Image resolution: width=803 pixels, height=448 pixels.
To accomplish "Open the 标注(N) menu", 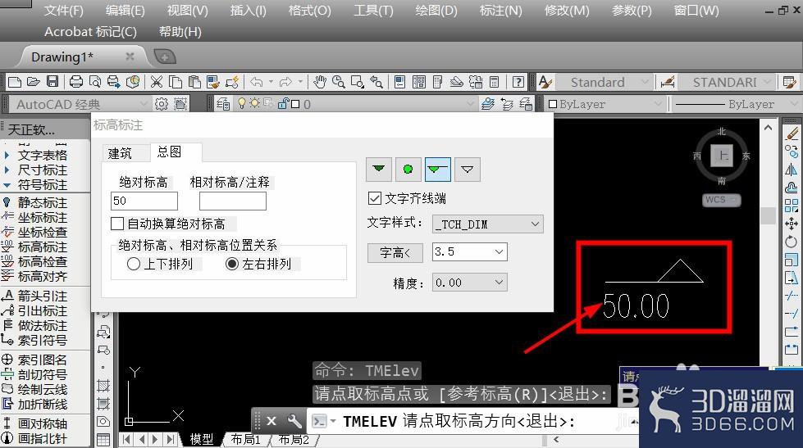I will (500, 10).
